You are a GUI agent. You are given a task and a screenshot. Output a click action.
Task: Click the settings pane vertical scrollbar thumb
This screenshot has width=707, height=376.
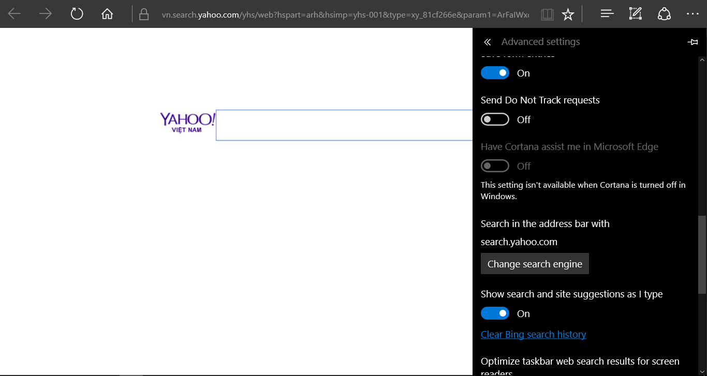[702, 255]
